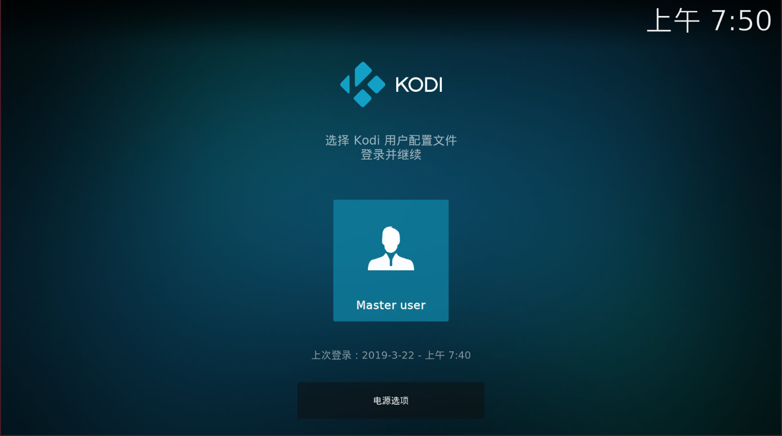Click the 登录并继续 subtitle text
The width and height of the screenshot is (782, 436).
(391, 154)
